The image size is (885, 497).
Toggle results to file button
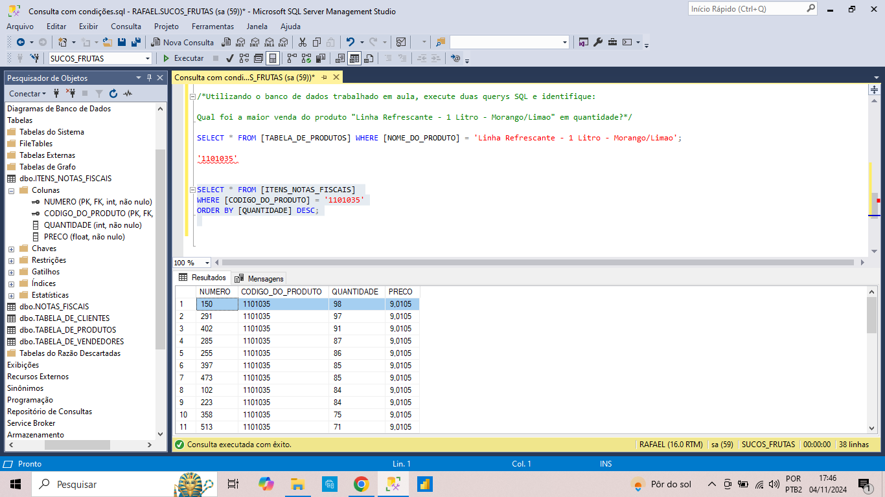369,58
